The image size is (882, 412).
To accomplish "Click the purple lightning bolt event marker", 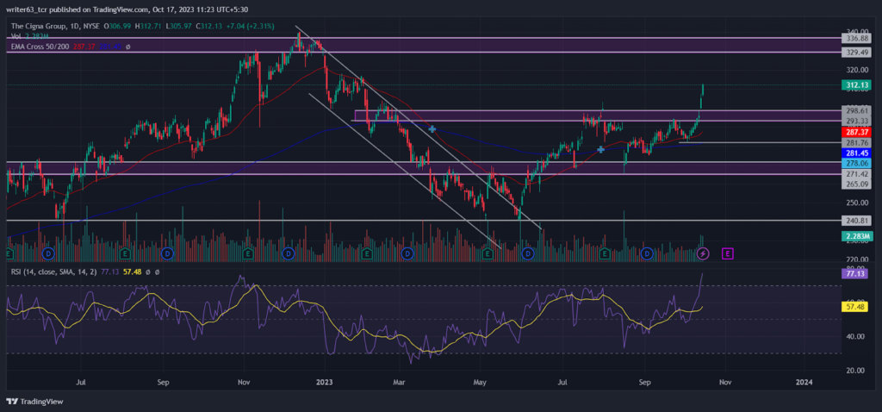I will click(x=703, y=254).
